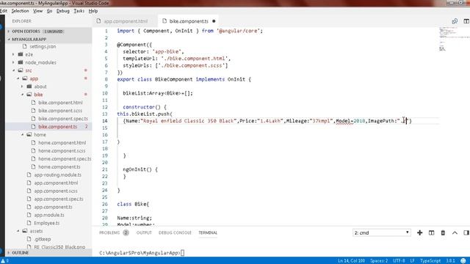Split the terminal

(431, 232)
